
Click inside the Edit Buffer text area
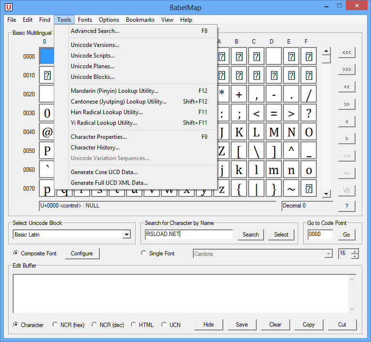pyautogui.click(x=181, y=294)
